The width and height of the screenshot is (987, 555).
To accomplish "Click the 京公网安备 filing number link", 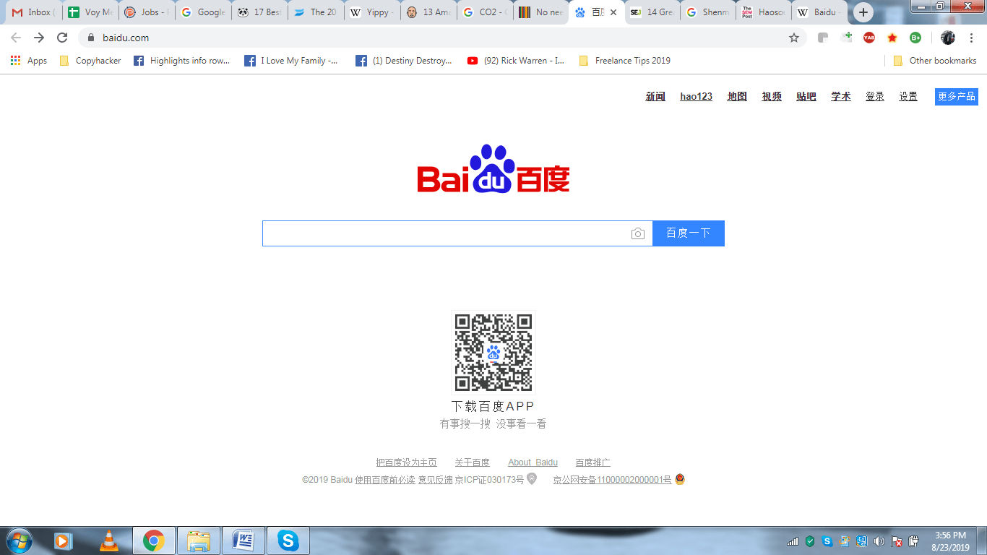I will [612, 480].
